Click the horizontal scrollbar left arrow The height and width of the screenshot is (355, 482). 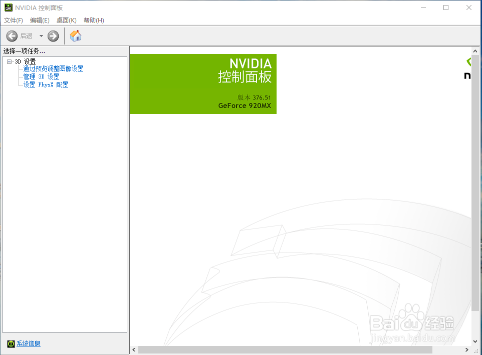(x=134, y=350)
